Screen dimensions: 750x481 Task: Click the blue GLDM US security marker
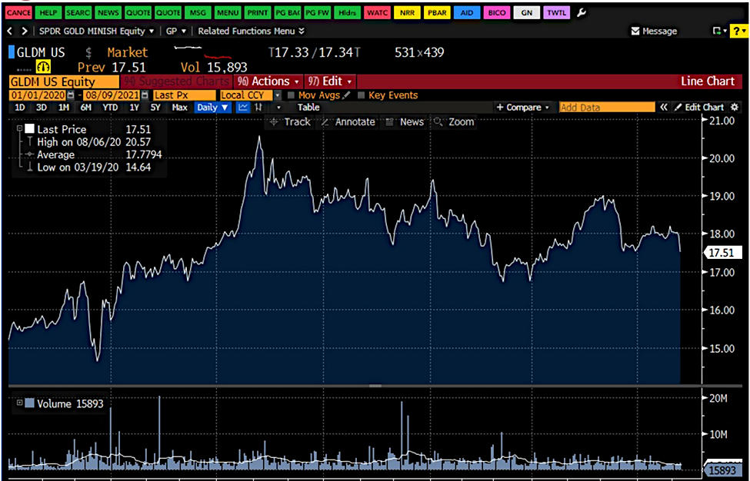click(12, 52)
